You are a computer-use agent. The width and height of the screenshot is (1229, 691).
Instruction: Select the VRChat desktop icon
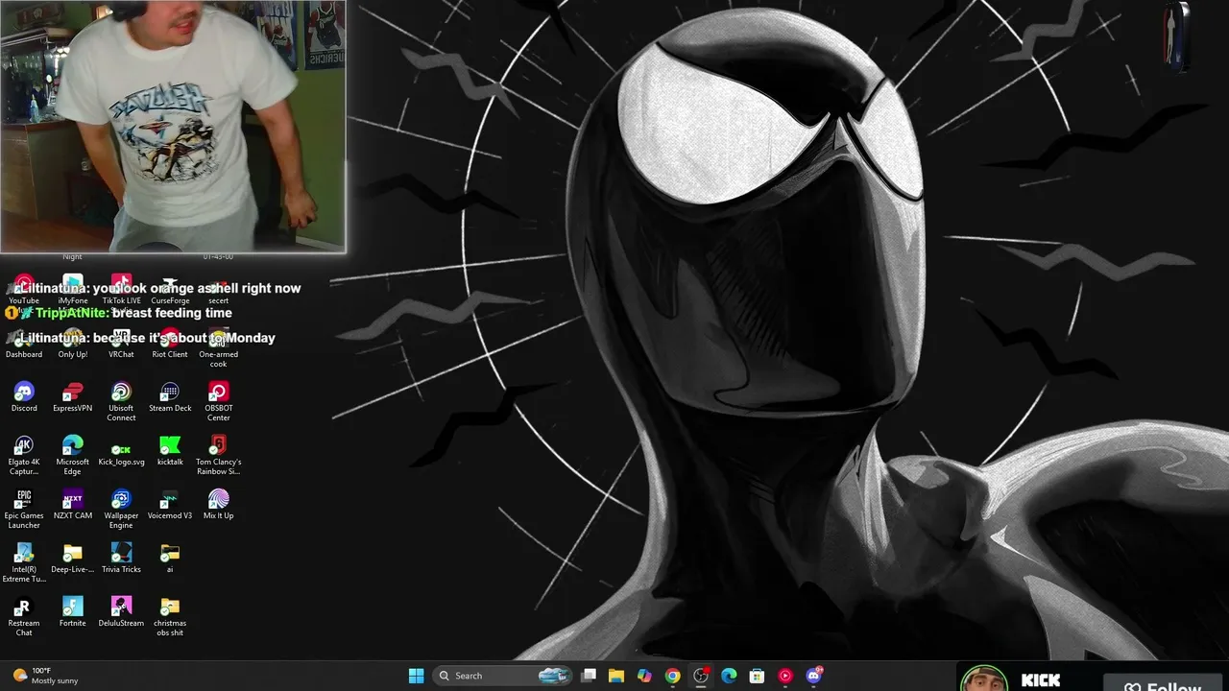121,343
